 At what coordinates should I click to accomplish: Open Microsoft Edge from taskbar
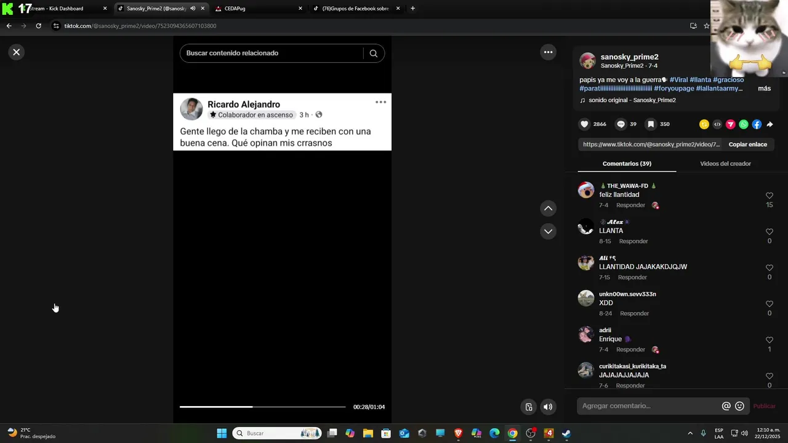pyautogui.click(x=494, y=433)
